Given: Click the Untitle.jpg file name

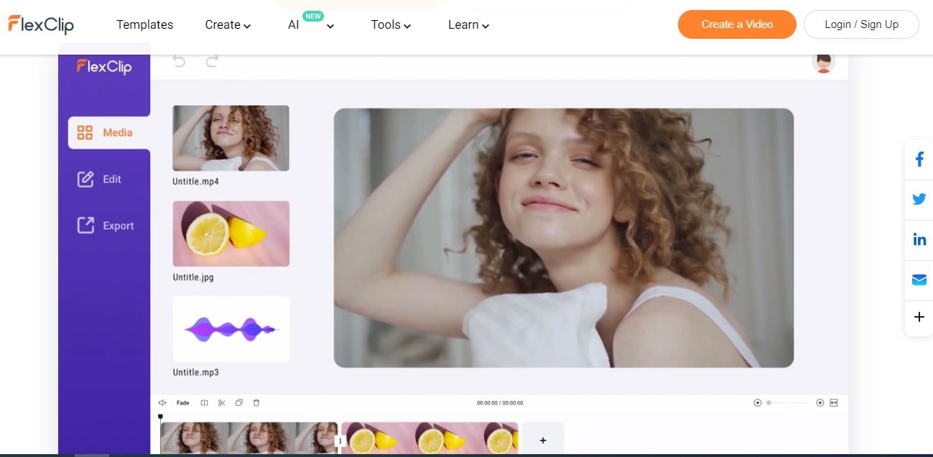Looking at the screenshot, I should [193, 277].
